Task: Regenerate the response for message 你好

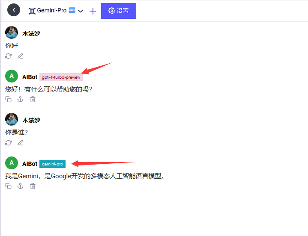Action: (x=9, y=56)
